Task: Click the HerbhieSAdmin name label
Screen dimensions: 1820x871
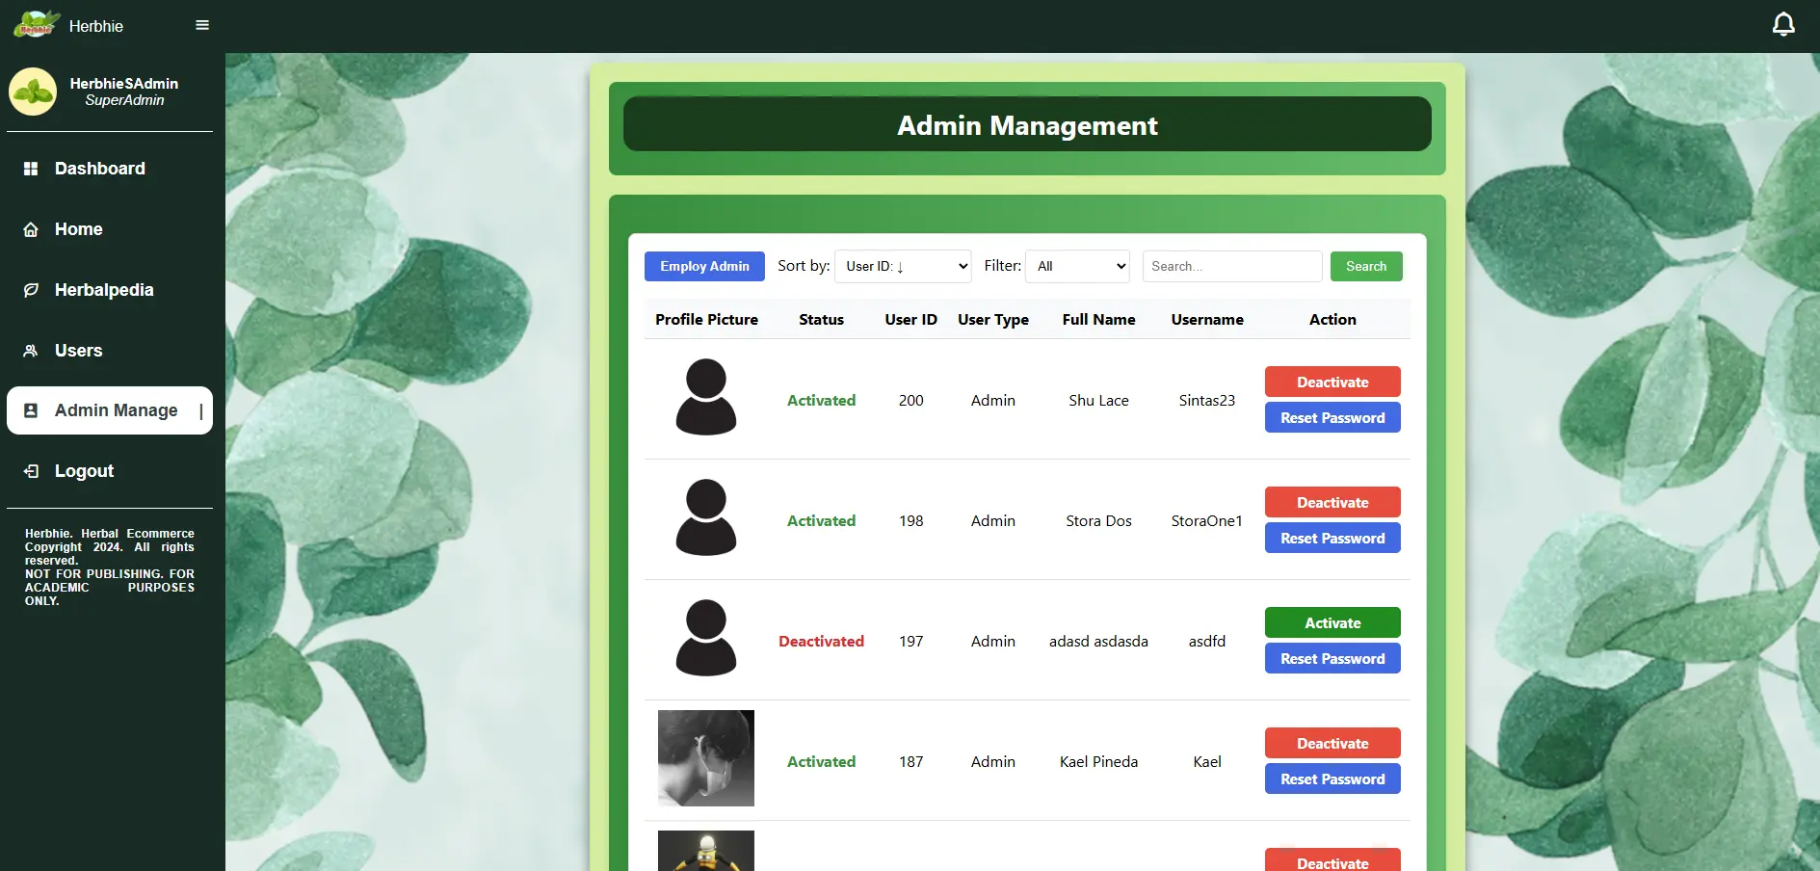Action: click(x=123, y=83)
